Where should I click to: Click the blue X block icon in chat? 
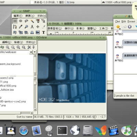pyautogui.click(x=130, y=27)
